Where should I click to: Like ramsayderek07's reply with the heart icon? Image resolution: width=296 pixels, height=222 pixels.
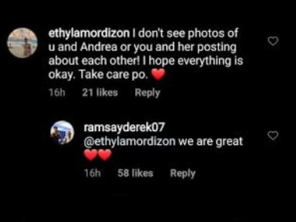[x=273, y=135]
